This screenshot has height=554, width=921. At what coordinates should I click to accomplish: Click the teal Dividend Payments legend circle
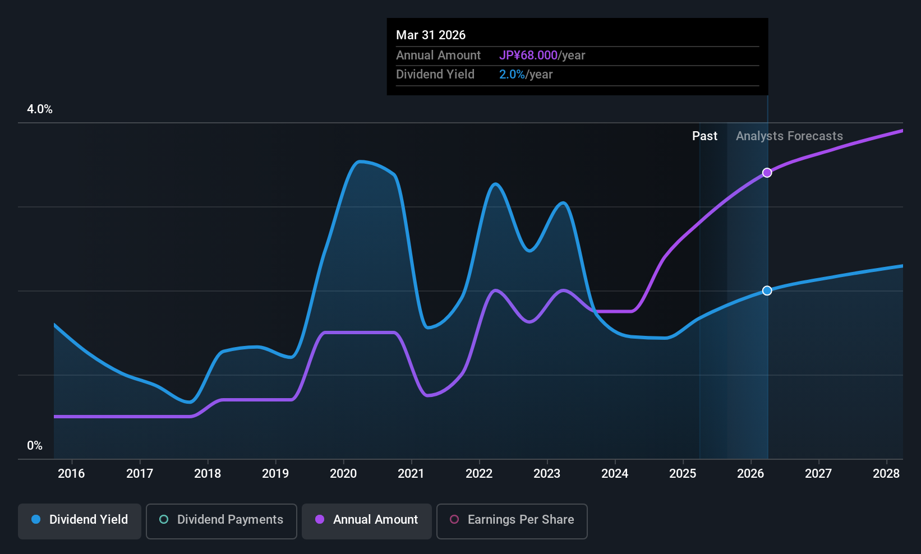click(x=164, y=519)
